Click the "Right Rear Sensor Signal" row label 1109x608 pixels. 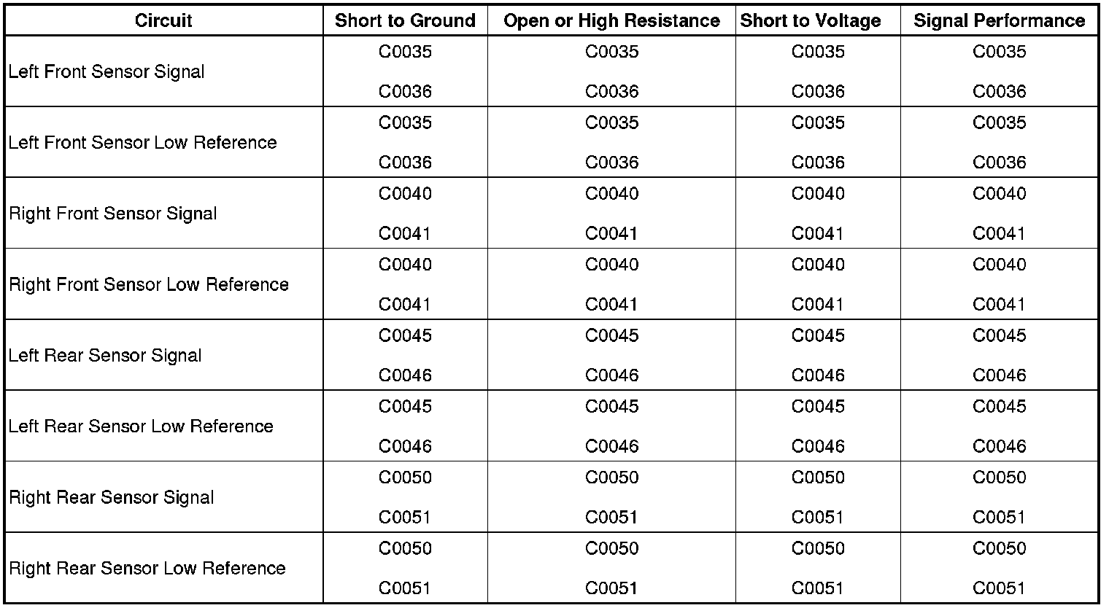(112, 498)
